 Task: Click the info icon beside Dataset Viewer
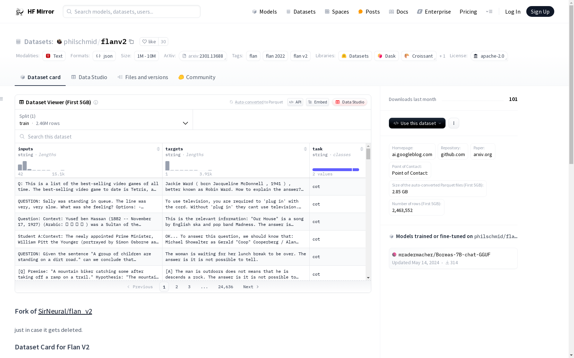pyautogui.click(x=96, y=102)
